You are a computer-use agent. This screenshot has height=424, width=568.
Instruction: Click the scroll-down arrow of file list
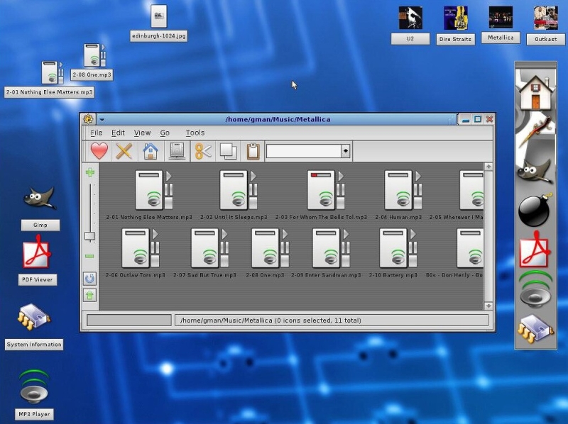(488, 306)
